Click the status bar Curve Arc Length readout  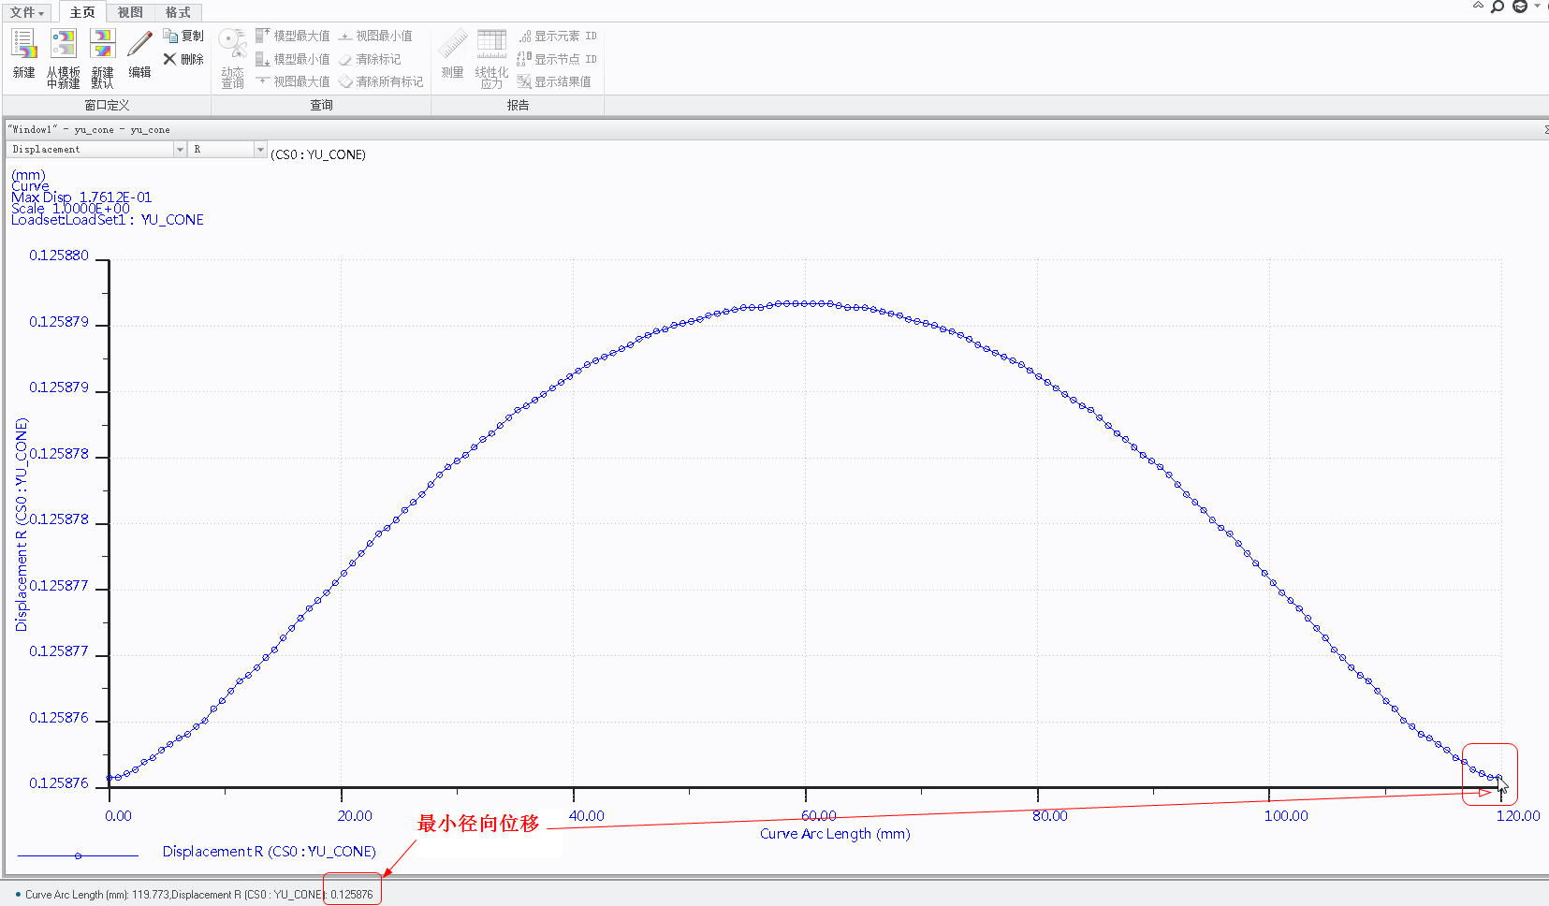(x=198, y=895)
